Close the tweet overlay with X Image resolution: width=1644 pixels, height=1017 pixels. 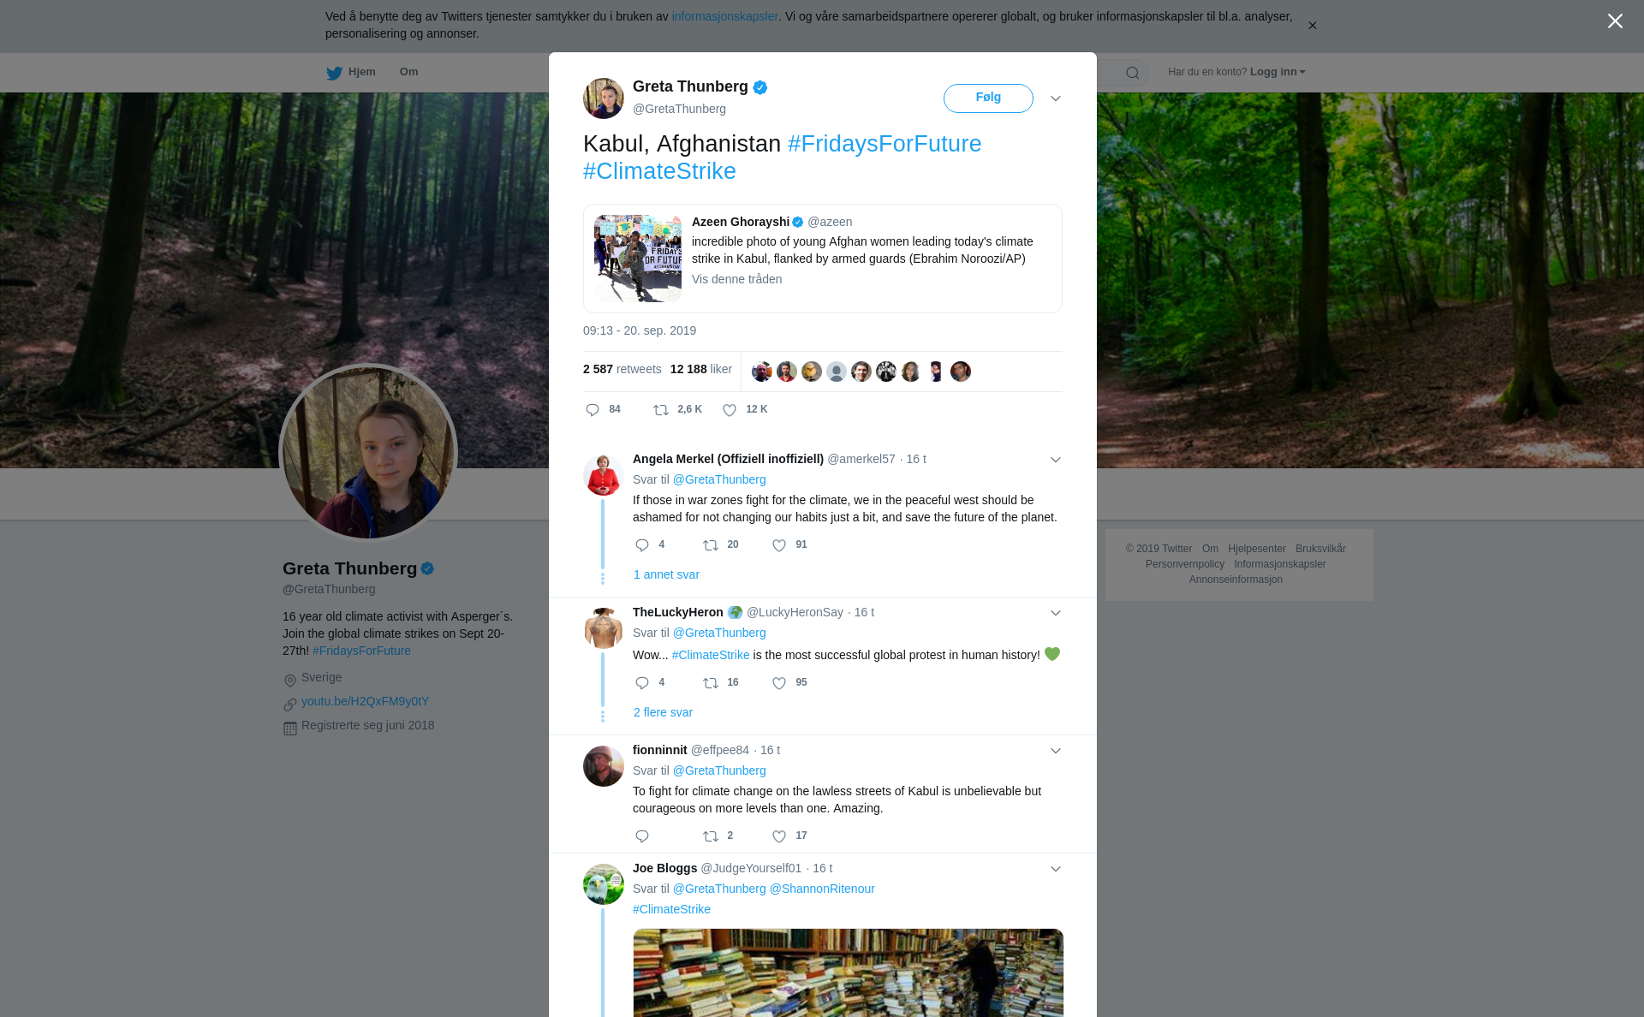pyautogui.click(x=1615, y=21)
